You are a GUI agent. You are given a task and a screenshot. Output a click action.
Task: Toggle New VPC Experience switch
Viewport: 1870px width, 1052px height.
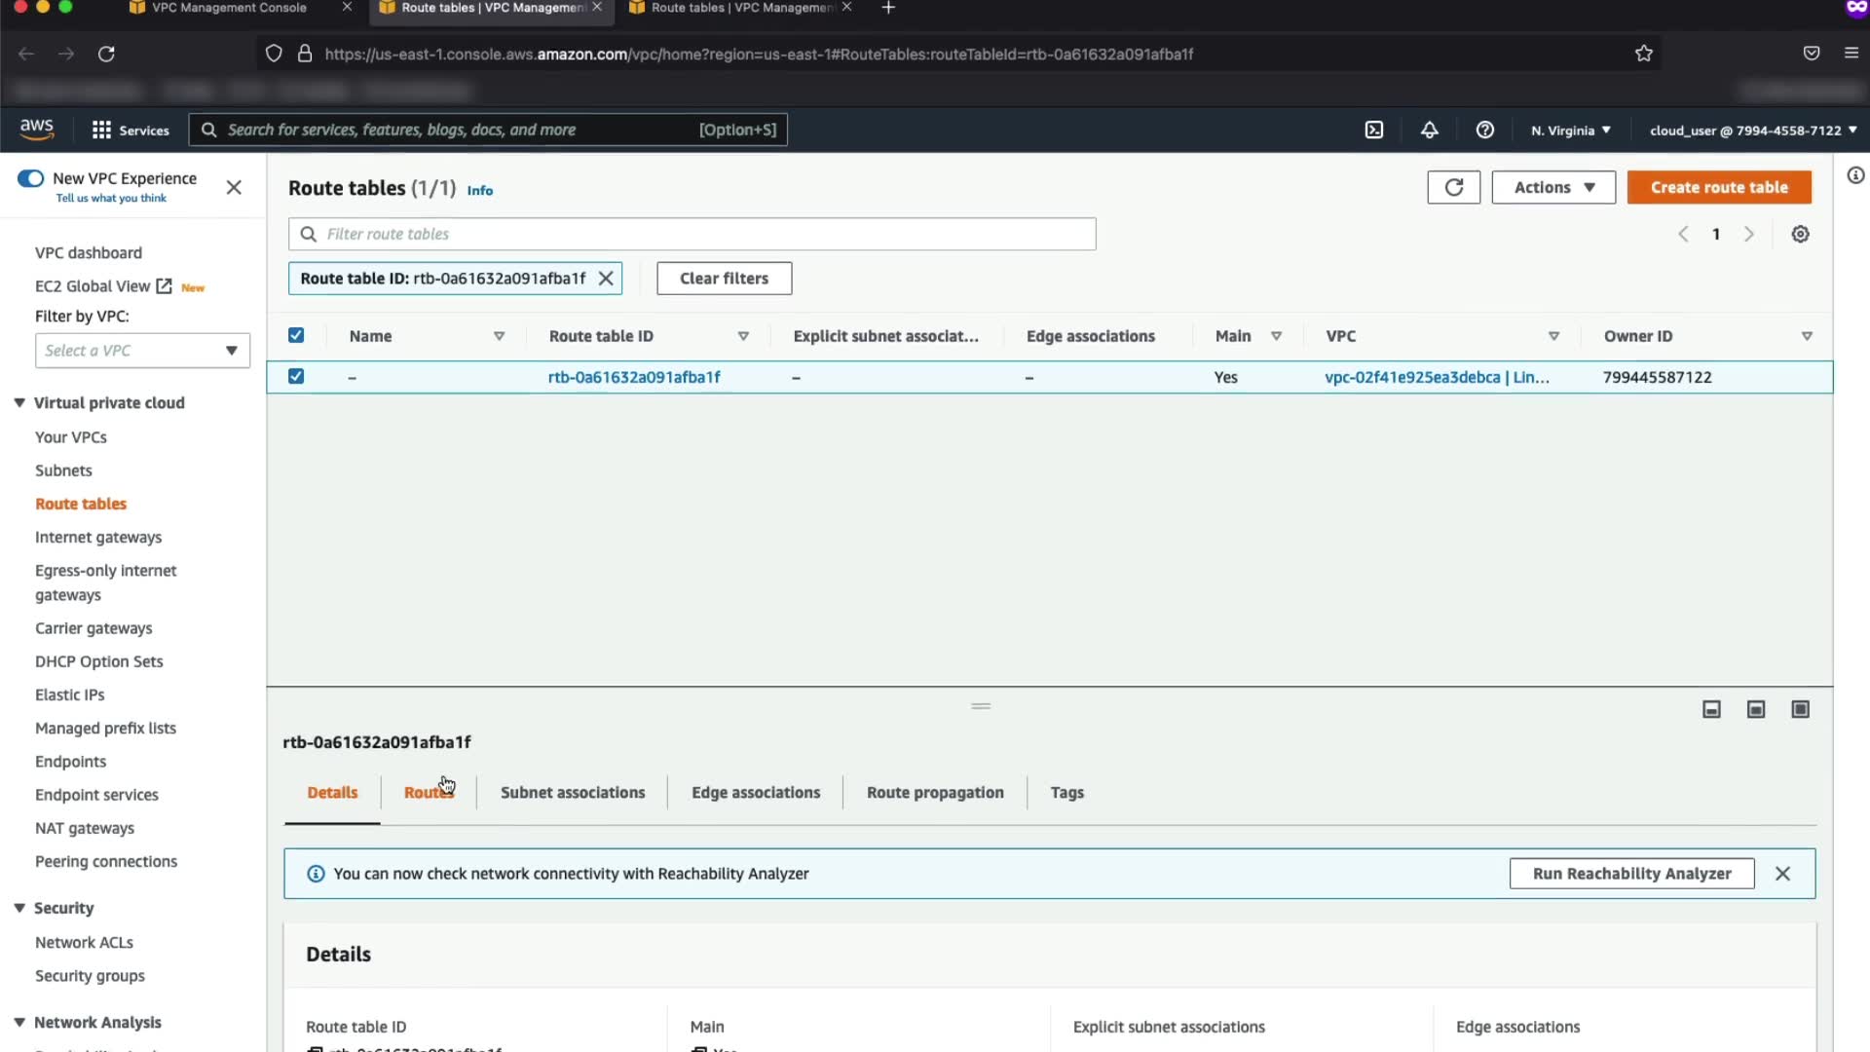click(30, 178)
